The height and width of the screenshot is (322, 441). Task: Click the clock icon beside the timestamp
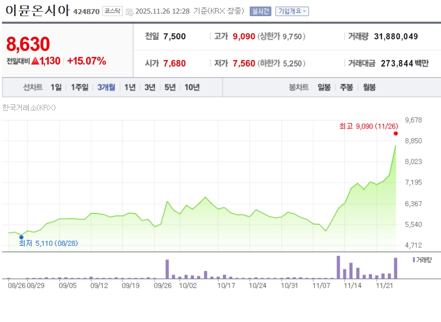pyautogui.click(x=129, y=12)
